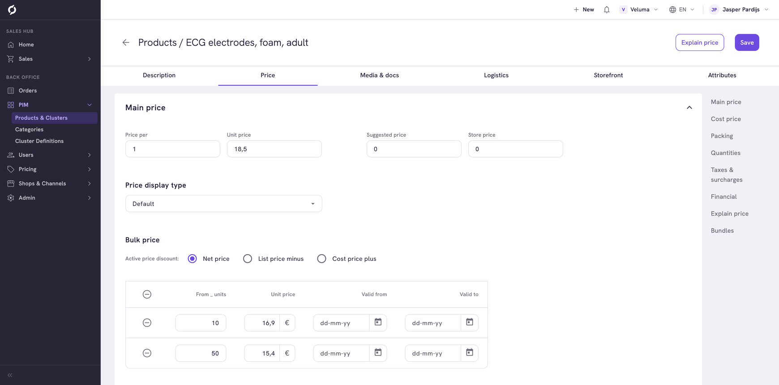Viewport: 779px width, 385px height.
Task: Click the Unit price field 18,5
Action: click(x=274, y=149)
